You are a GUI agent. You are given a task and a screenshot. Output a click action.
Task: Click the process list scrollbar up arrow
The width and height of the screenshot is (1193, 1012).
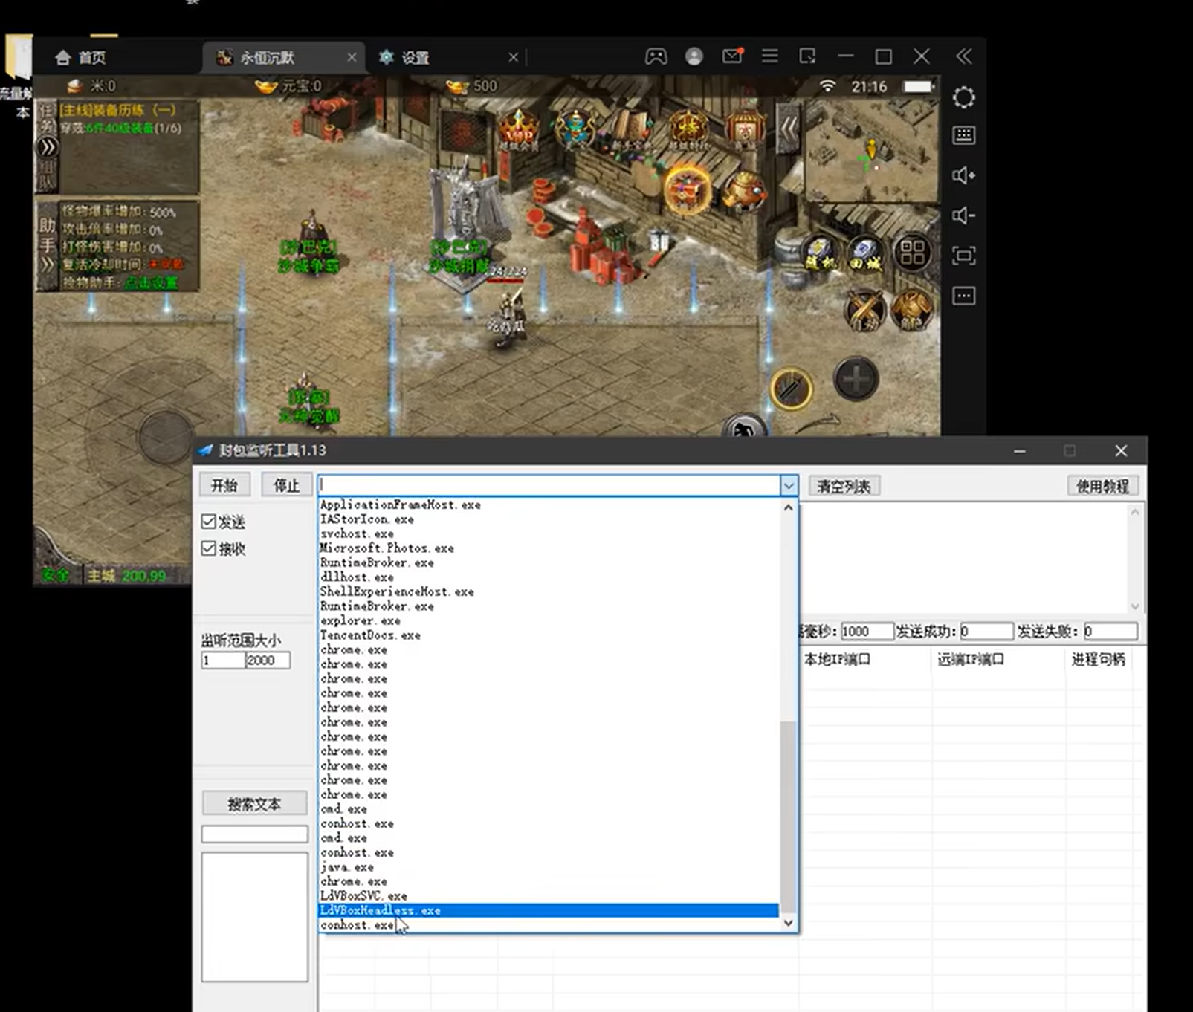tap(789, 507)
